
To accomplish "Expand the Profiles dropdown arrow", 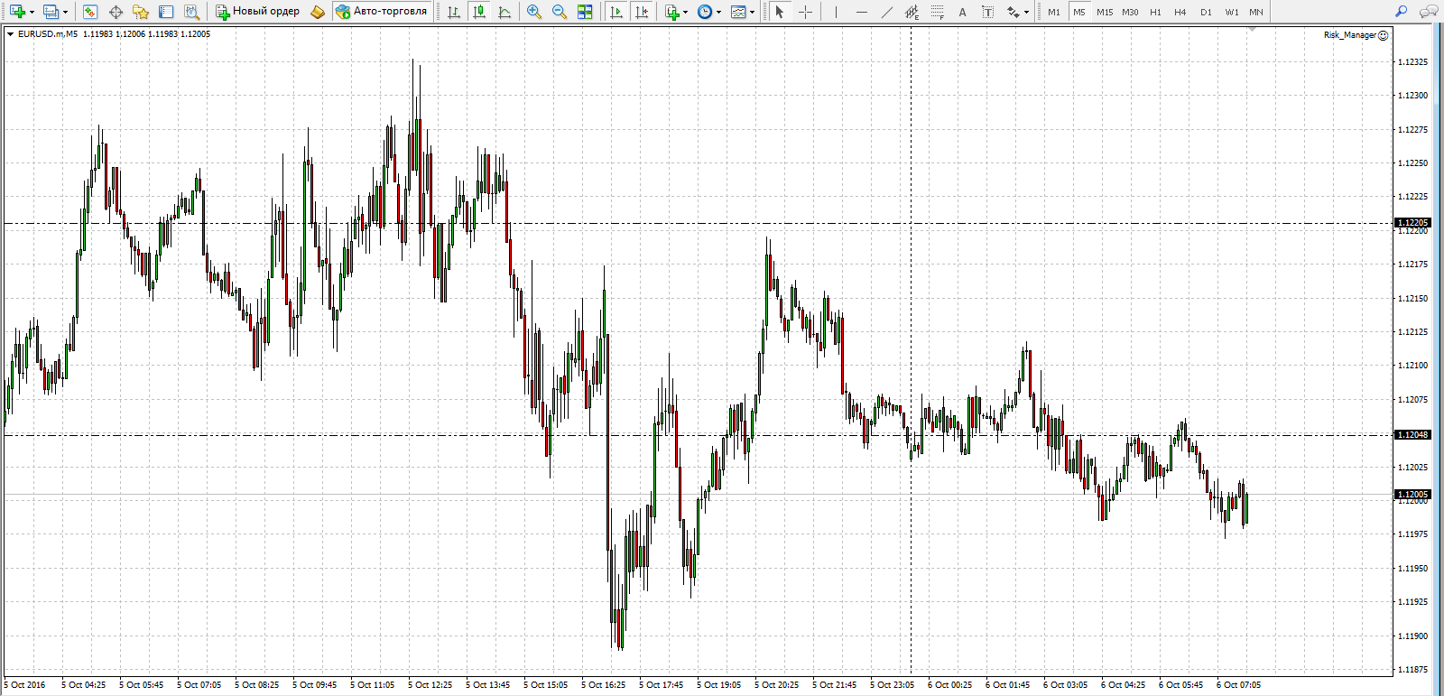I will pyautogui.click(x=65, y=12).
